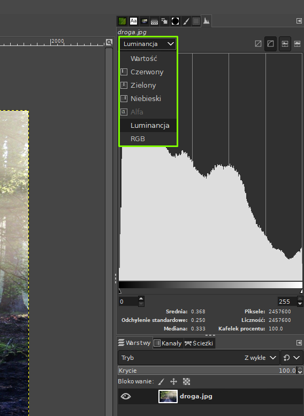Open the navigation preview magnifier at the ruler corner

tap(109, 42)
